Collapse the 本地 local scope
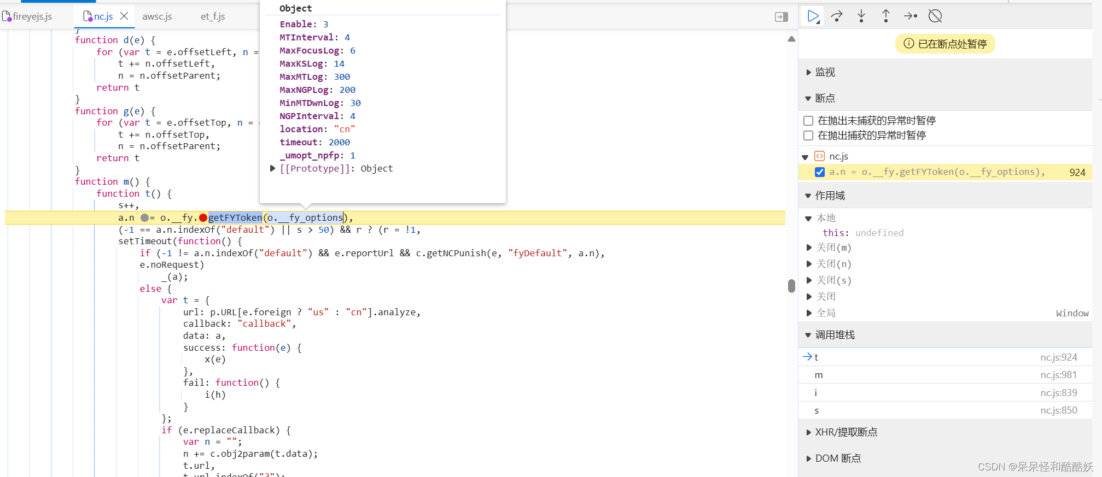The image size is (1102, 477). [x=808, y=218]
